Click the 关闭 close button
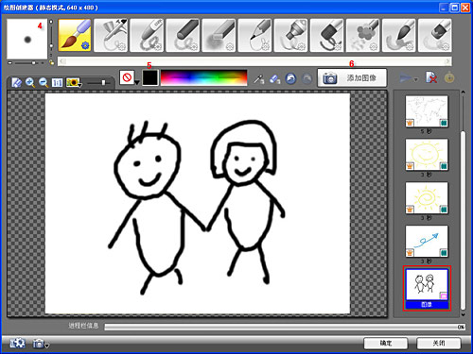The image size is (473, 354). tap(439, 344)
